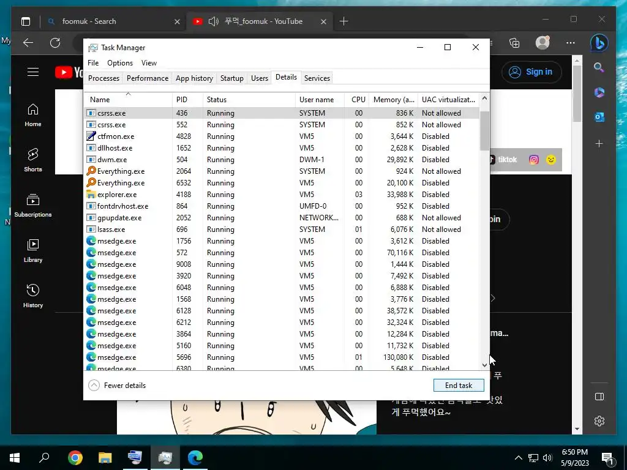Open YouTube History in the sidebar

pos(33,296)
